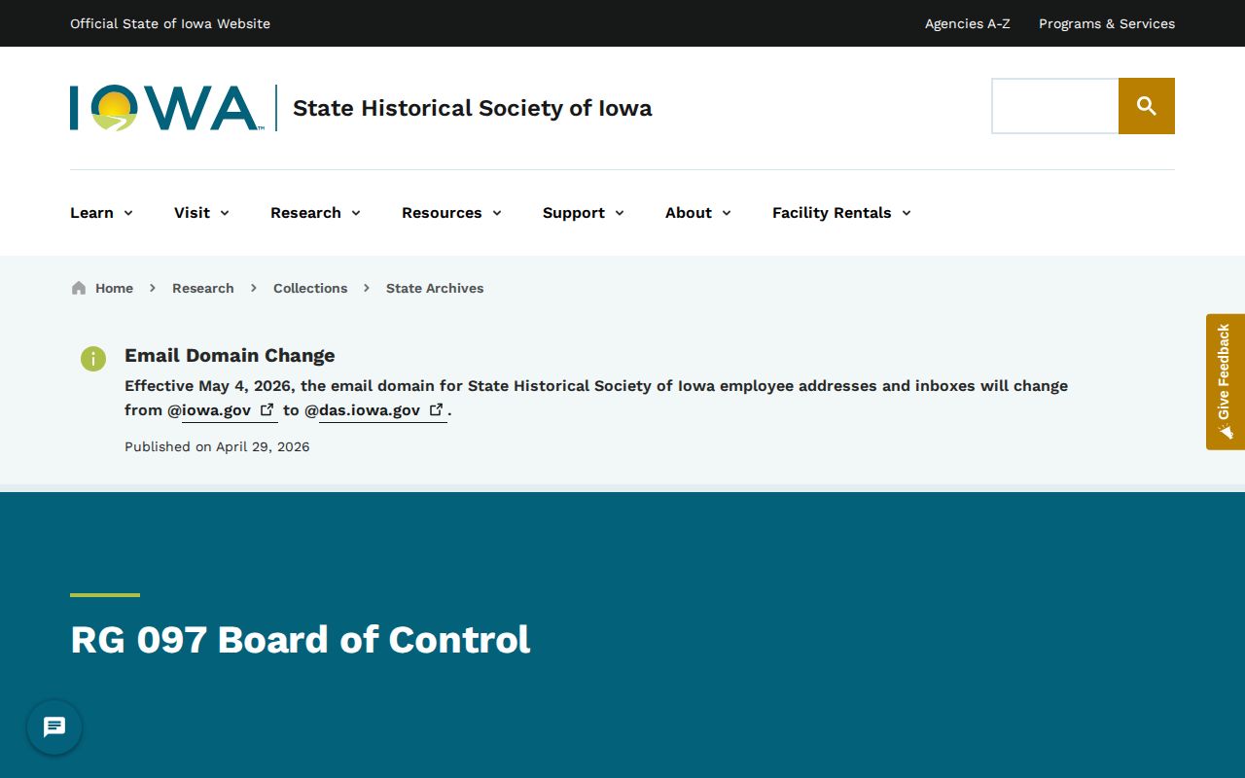Screen dimensions: 1245x778
Task: Go to Collections breadcrumb link
Action: pos(310,288)
